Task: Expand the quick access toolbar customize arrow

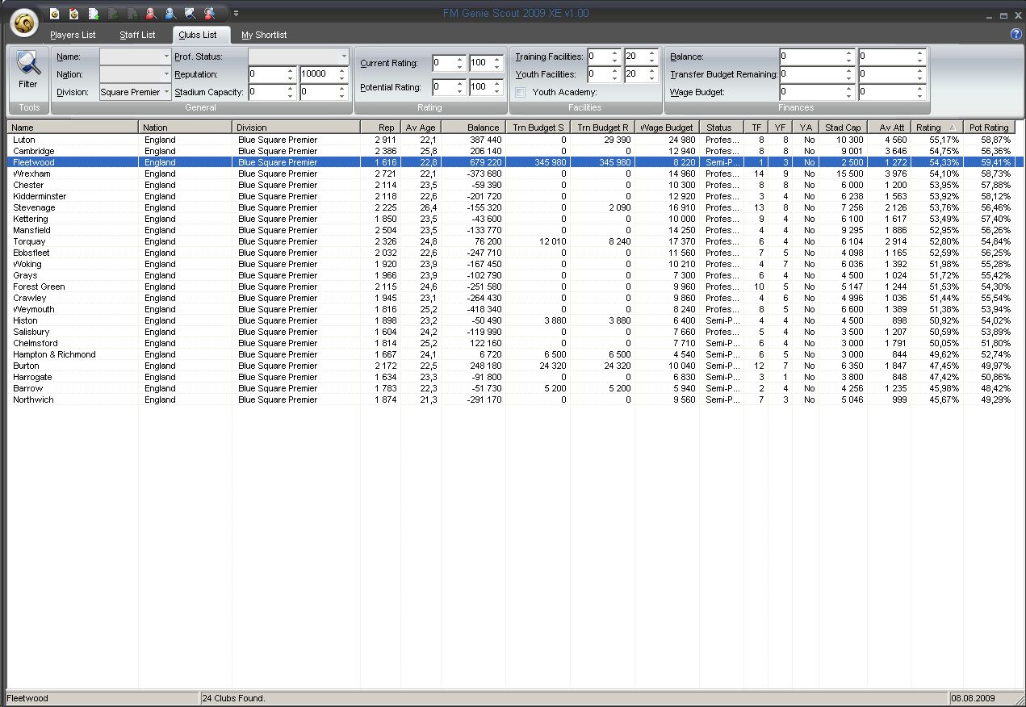Action: click(236, 13)
